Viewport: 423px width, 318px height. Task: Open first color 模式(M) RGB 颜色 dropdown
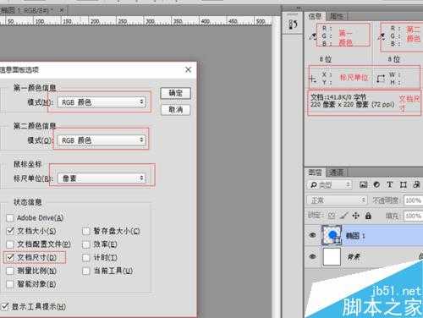tap(102, 102)
